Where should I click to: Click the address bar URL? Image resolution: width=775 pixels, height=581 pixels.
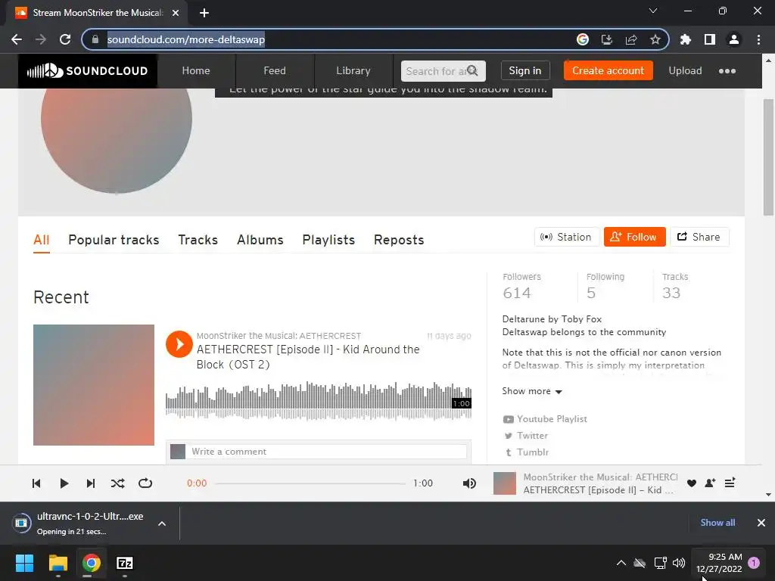pyautogui.click(x=186, y=39)
